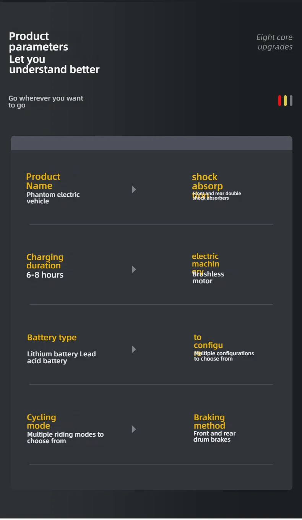Image resolution: width=302 pixels, height=520 pixels.
Task: Click the arrow beside Product Name
Action: (x=134, y=189)
